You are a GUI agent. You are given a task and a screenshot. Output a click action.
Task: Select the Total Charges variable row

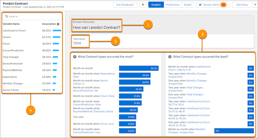point(32,57)
